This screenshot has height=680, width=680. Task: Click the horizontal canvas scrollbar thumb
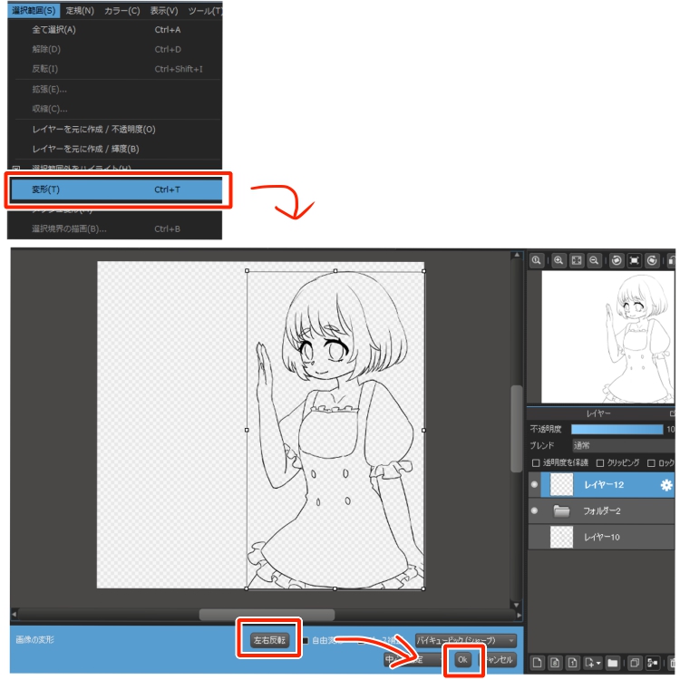(267, 615)
